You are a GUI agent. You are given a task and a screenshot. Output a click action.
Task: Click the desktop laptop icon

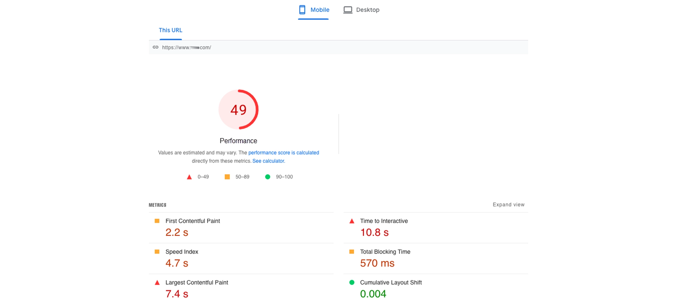coord(348,10)
